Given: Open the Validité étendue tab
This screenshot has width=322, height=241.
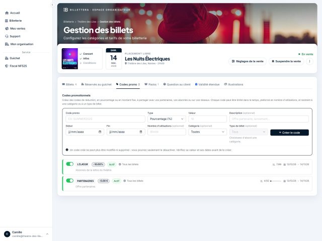Looking at the screenshot, I should click(207, 84).
